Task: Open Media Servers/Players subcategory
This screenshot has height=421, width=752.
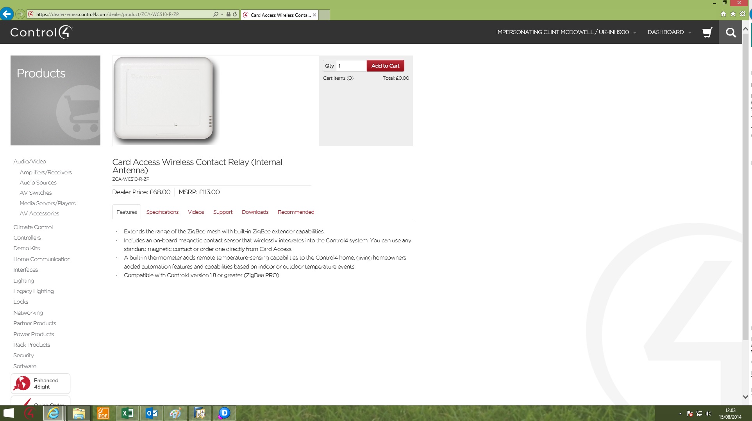Action: 48,203
